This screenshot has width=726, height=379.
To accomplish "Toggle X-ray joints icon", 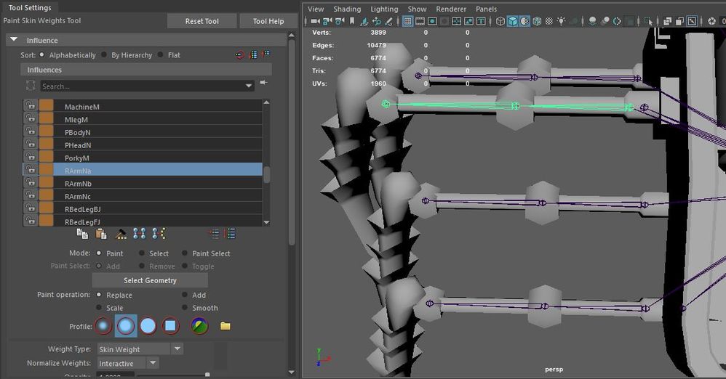I will [x=692, y=21].
